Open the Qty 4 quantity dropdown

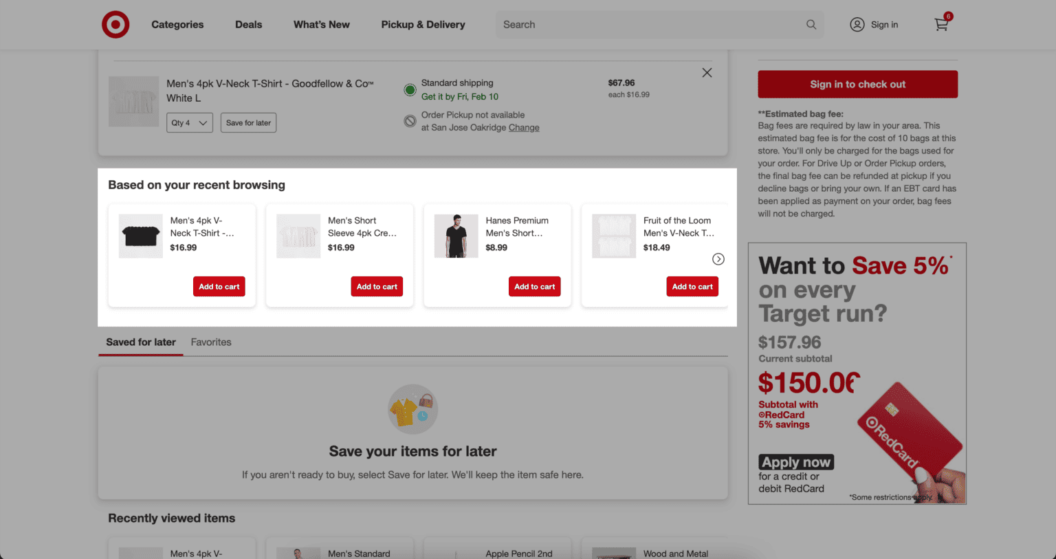189,122
